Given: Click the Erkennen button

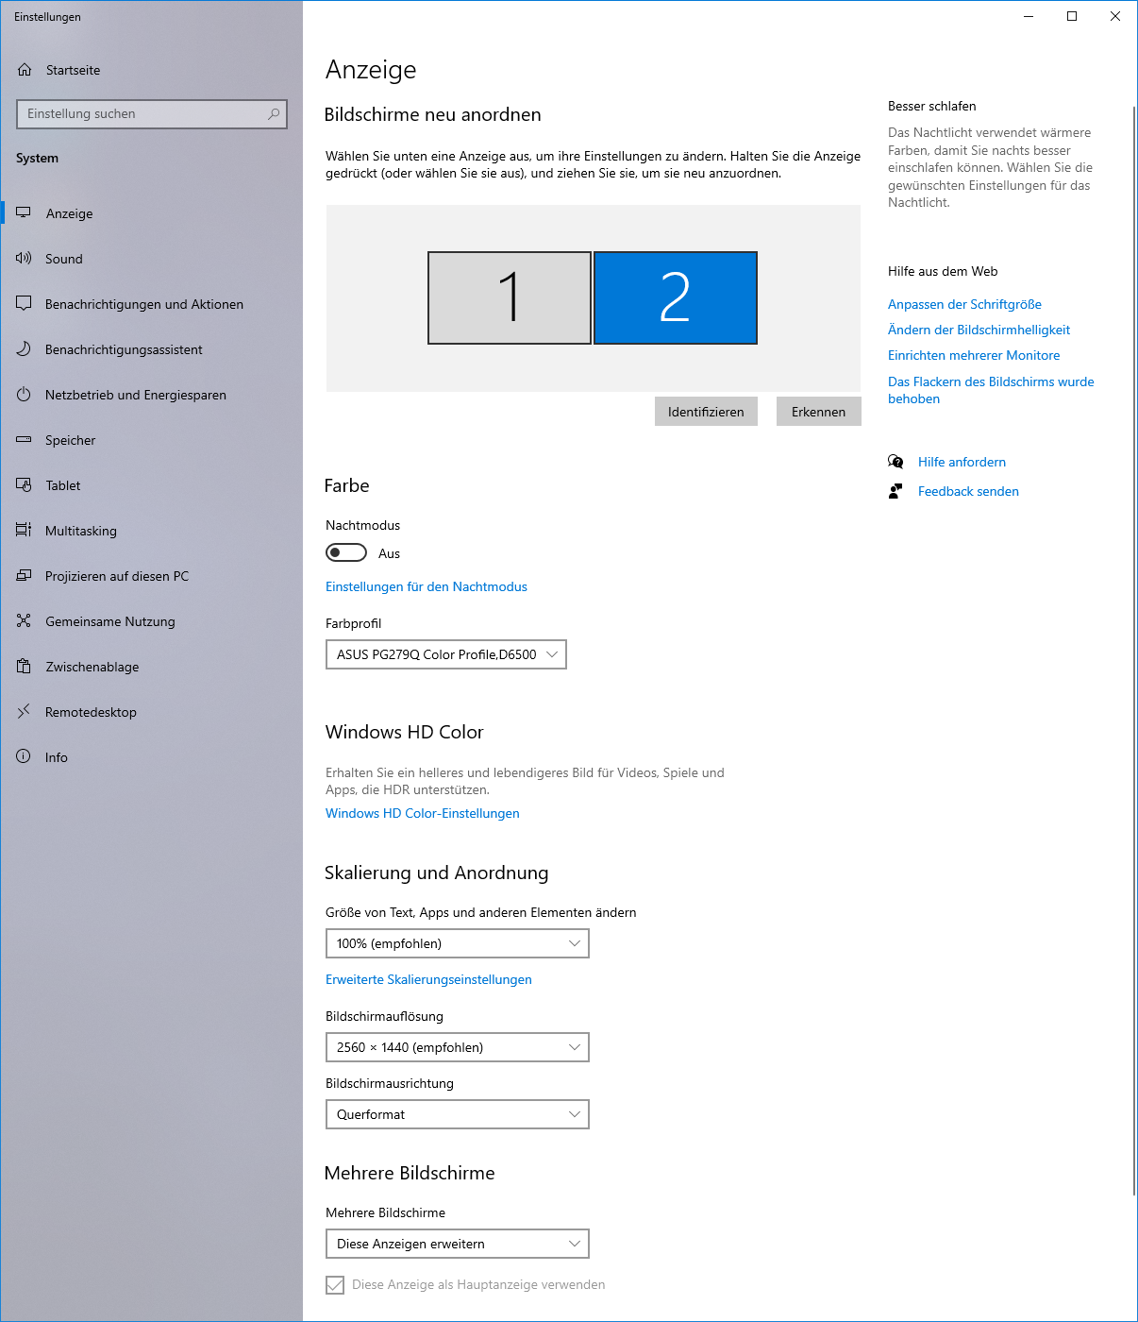Looking at the screenshot, I should 819,412.
